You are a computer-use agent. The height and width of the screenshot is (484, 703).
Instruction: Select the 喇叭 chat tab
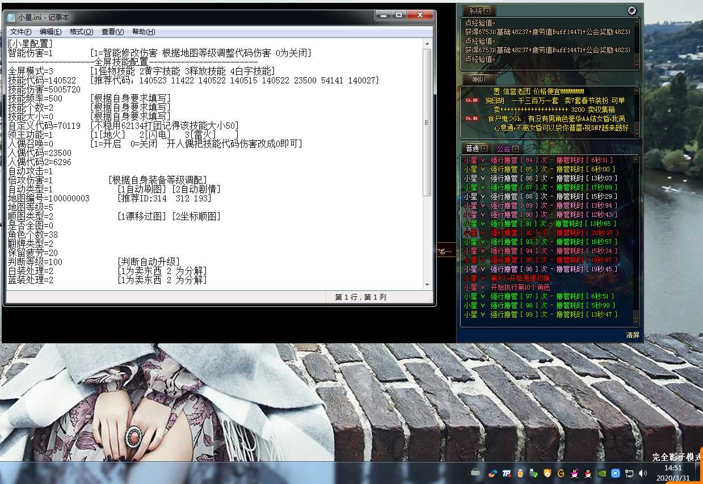coord(479,79)
